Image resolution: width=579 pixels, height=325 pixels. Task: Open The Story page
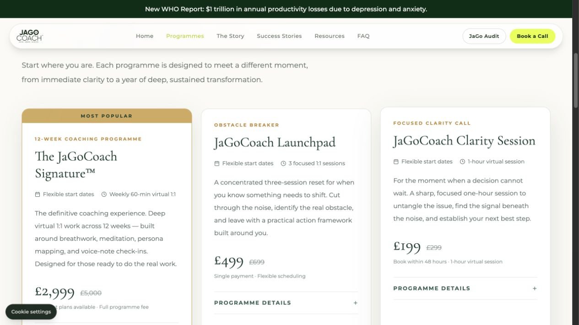pyautogui.click(x=230, y=36)
